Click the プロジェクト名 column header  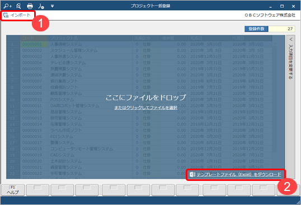click(x=90, y=38)
